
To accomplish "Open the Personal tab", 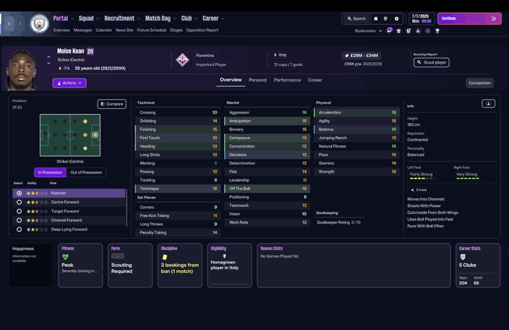I will click(x=258, y=80).
